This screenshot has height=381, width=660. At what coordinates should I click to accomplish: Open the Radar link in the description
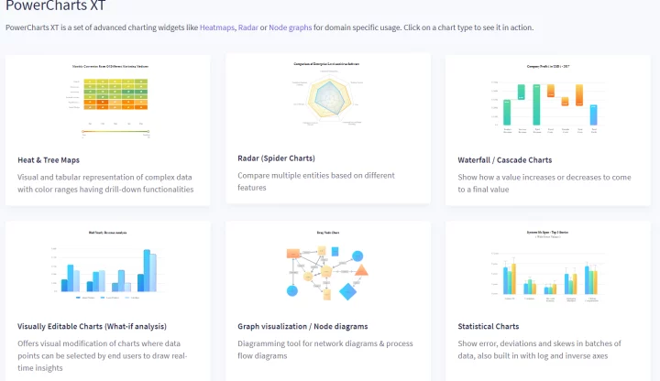coord(247,27)
